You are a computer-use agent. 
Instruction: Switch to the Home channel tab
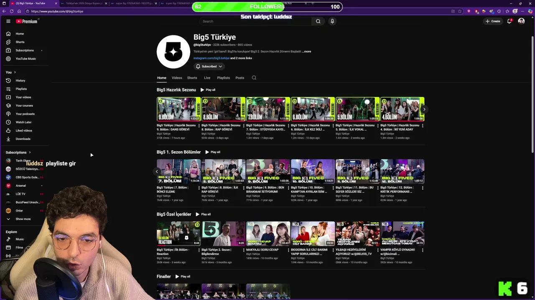[162, 78]
